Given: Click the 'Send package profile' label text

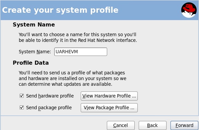Looking at the screenshot, I should (x=49, y=108).
